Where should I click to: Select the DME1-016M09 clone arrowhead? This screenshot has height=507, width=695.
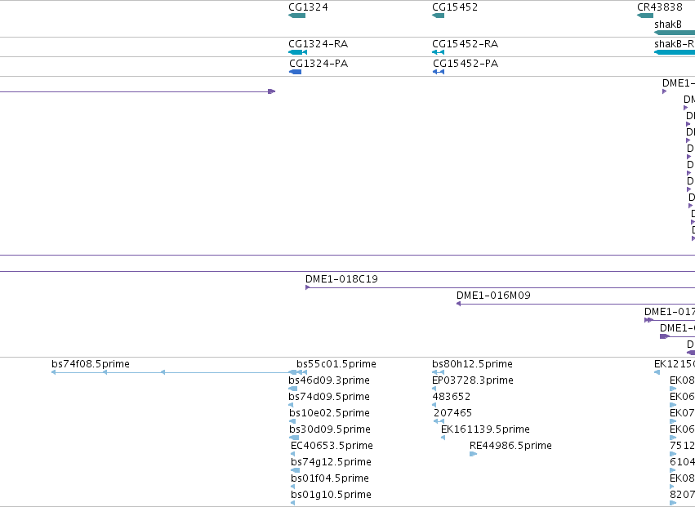(x=459, y=304)
